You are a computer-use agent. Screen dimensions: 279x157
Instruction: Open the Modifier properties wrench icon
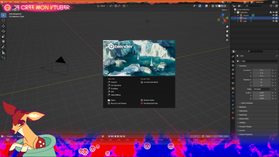233,93
